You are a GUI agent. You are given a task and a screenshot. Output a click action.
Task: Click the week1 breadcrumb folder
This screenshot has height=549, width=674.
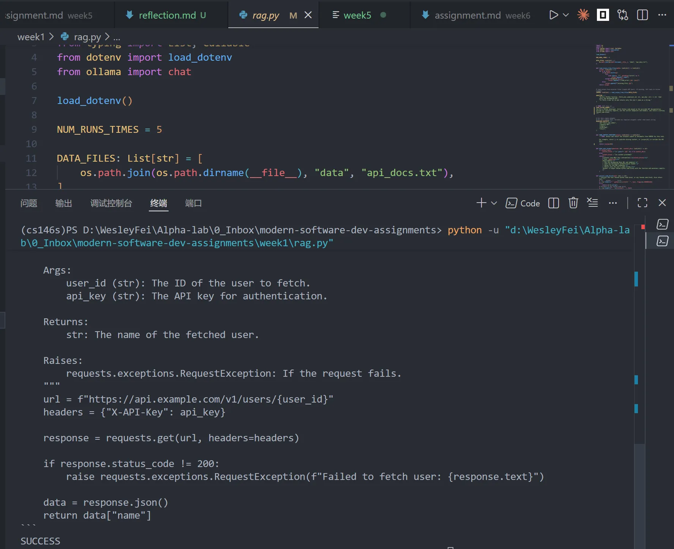(x=31, y=37)
